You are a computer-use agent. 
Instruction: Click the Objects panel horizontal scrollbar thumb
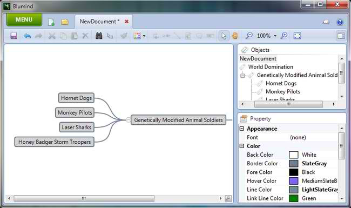[288, 104]
